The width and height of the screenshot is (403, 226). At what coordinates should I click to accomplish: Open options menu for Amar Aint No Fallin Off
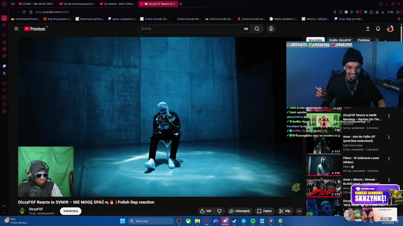point(389,137)
